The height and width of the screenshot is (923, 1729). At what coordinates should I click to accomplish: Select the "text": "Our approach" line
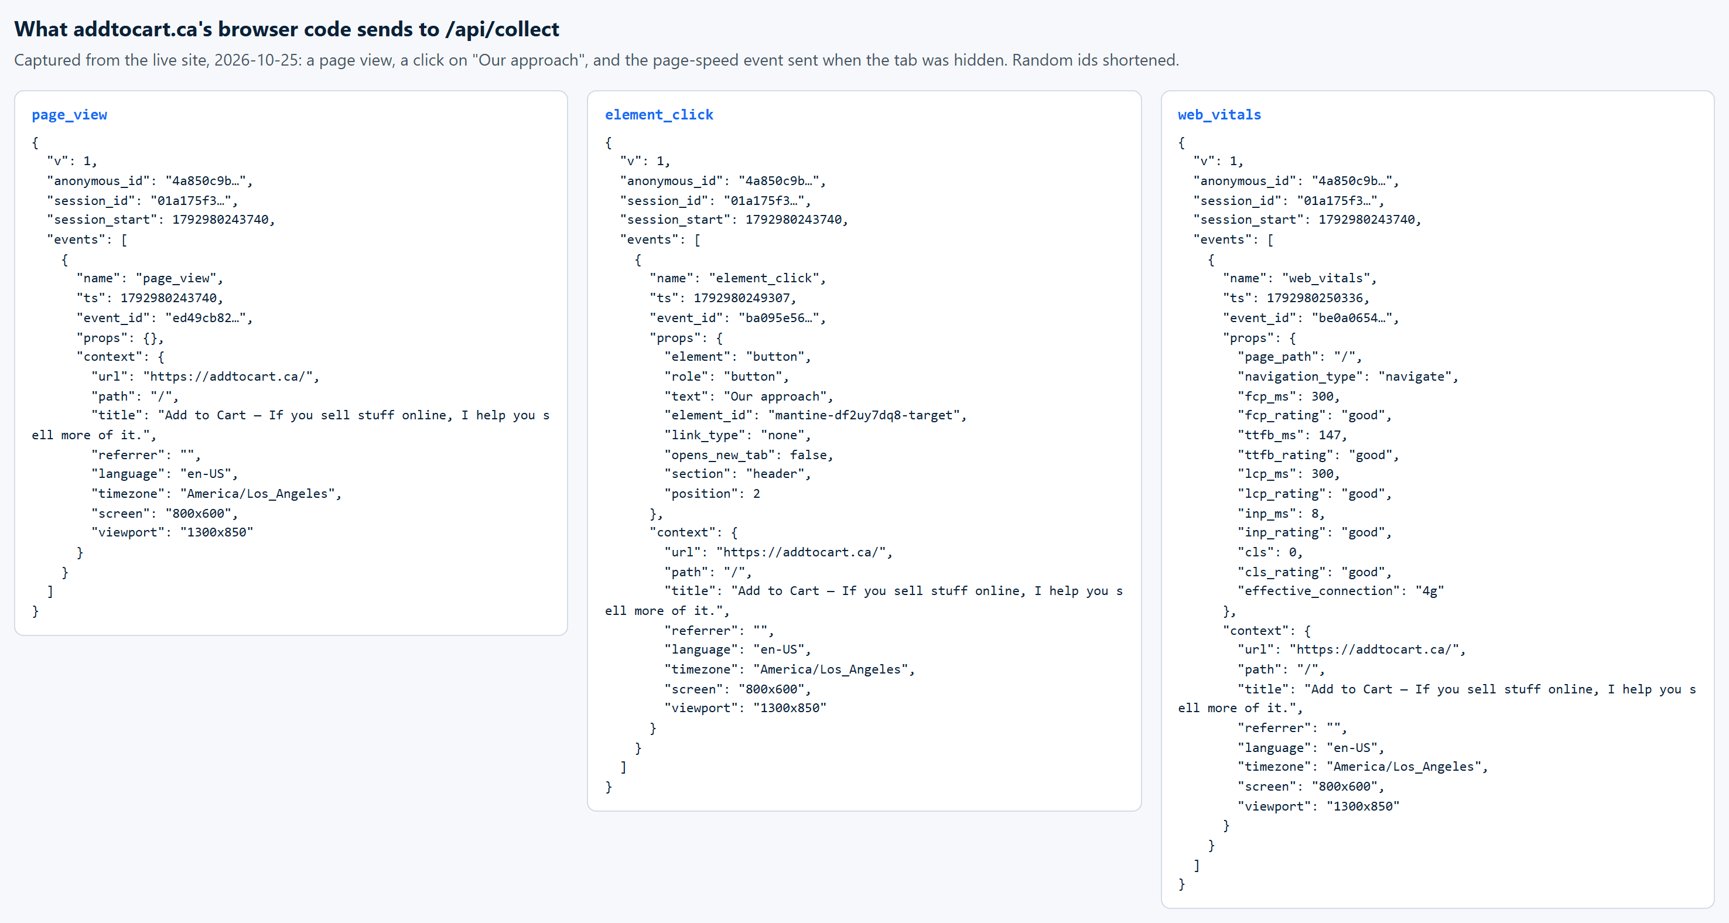tap(749, 396)
